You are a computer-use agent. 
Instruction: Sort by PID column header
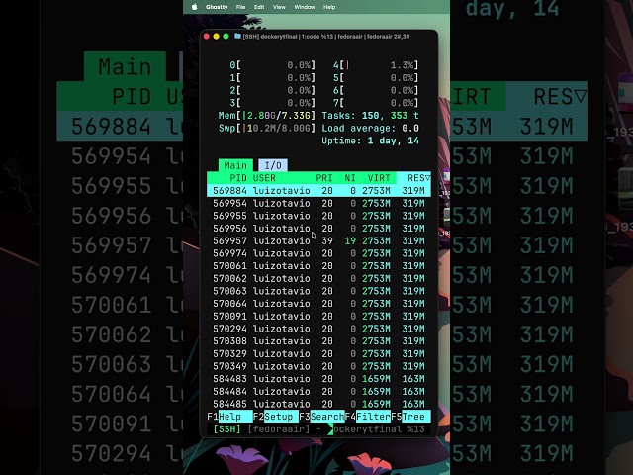[x=238, y=178]
